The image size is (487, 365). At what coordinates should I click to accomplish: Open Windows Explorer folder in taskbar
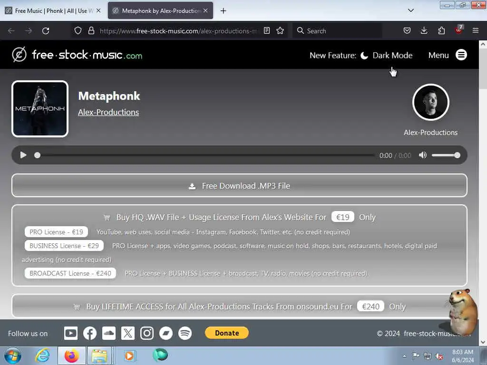point(99,355)
